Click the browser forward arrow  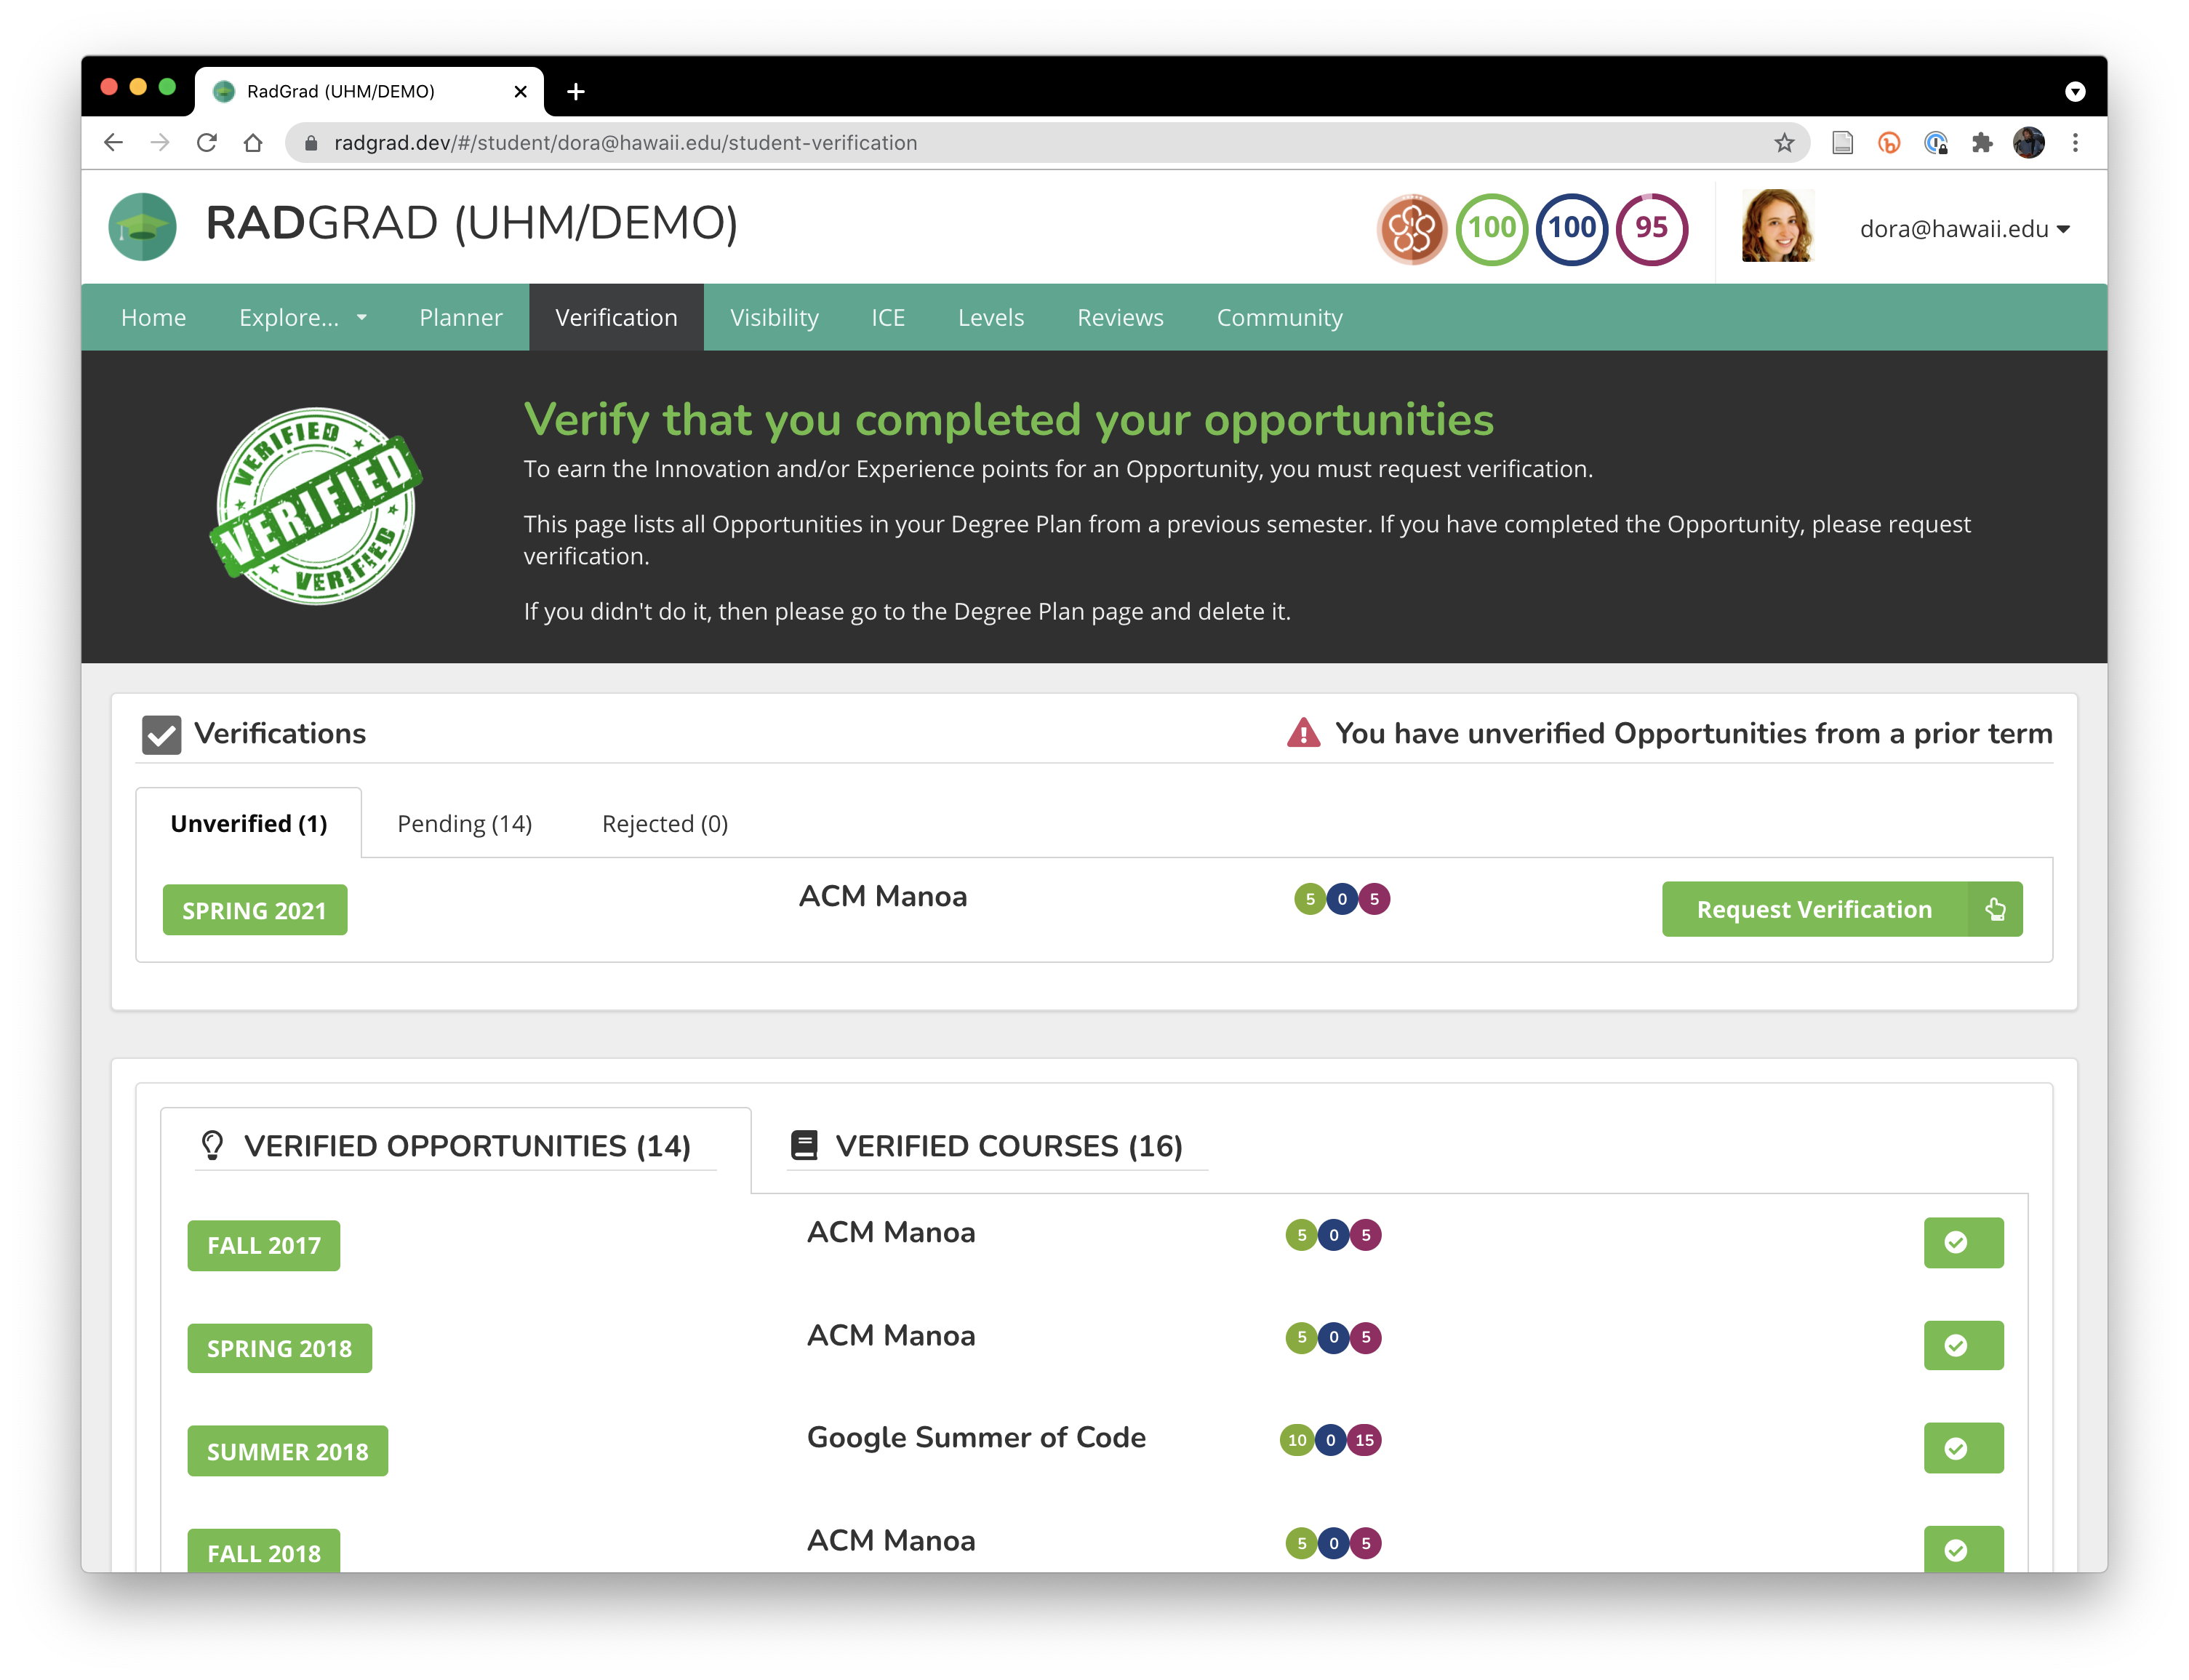point(160,143)
